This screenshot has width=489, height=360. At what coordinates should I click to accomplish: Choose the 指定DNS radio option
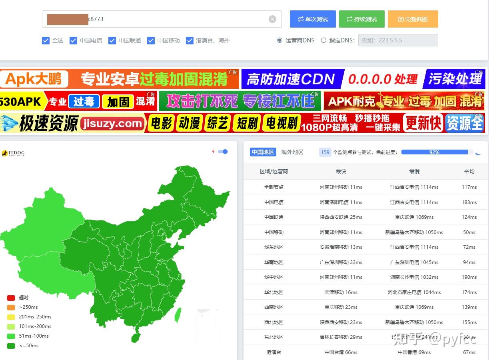click(323, 40)
